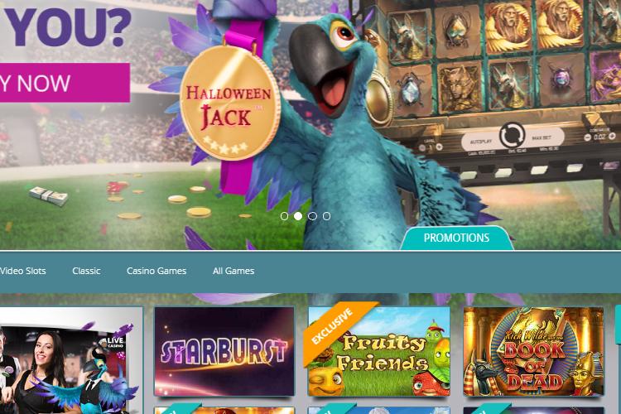Launch the Book of Dead game tile
This screenshot has height=414, width=621.
tap(533, 351)
